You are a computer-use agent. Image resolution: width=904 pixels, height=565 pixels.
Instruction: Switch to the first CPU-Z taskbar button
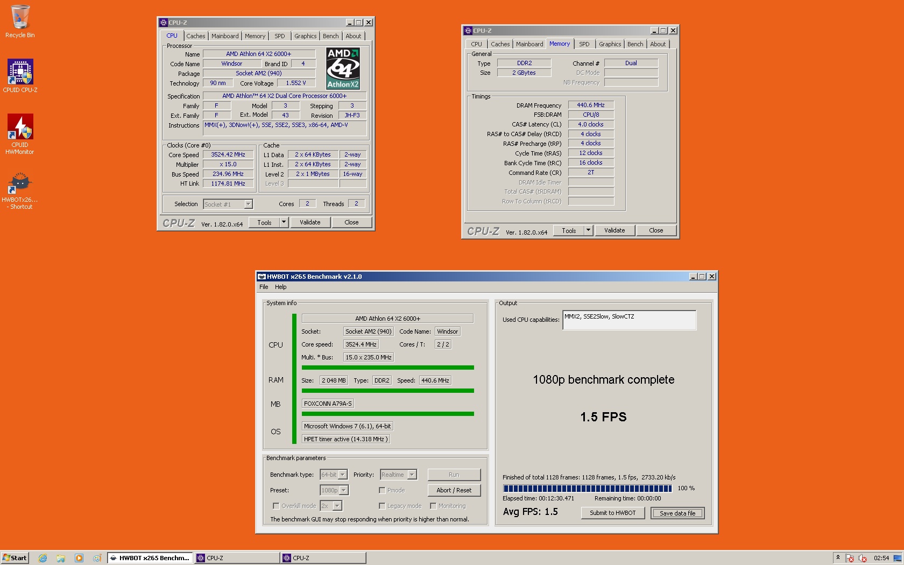pyautogui.click(x=237, y=558)
